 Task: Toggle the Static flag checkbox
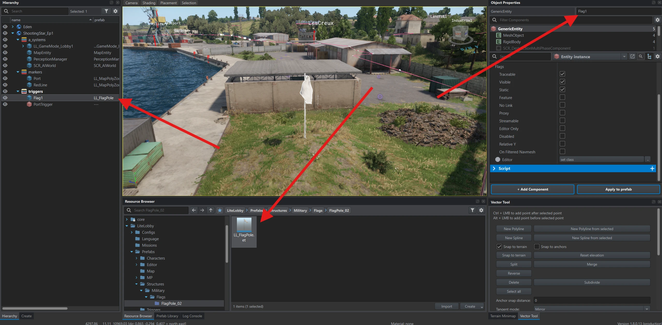point(562,90)
